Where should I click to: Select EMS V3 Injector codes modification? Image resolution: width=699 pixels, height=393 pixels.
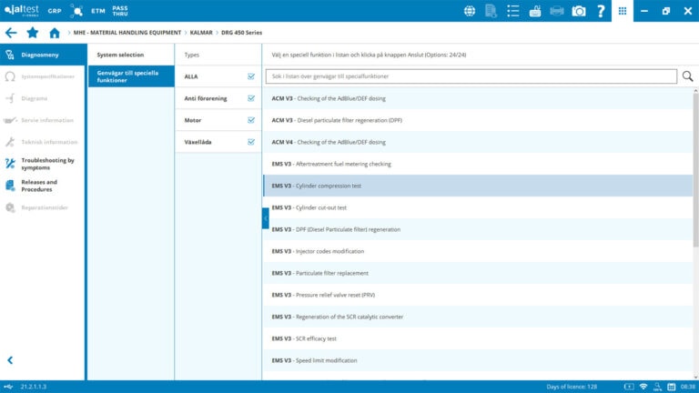[478, 251]
